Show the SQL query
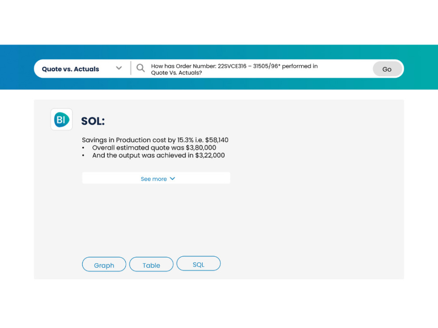The image size is (438, 328). [198, 264]
